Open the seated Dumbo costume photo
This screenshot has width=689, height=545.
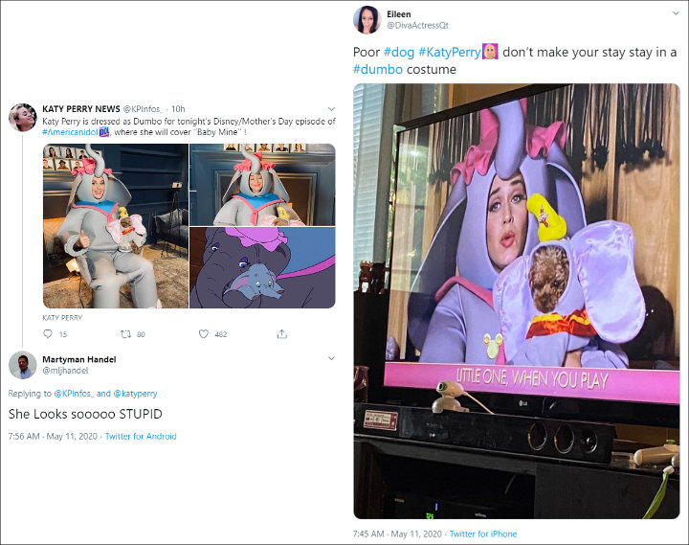116,226
